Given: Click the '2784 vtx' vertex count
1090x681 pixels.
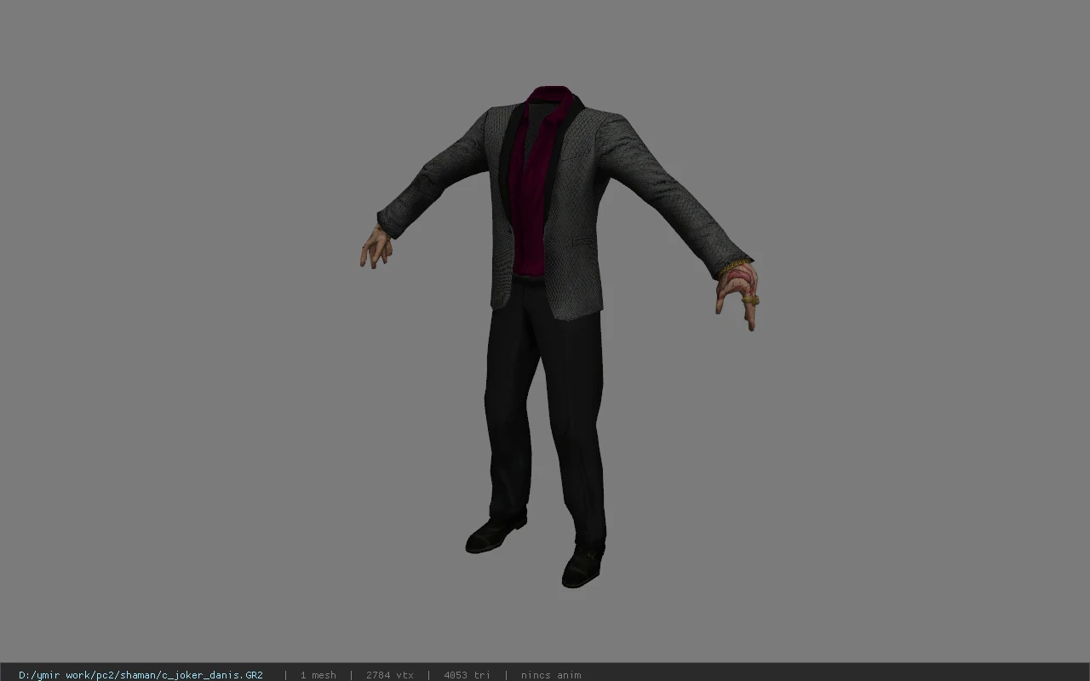Looking at the screenshot, I should pos(389,675).
